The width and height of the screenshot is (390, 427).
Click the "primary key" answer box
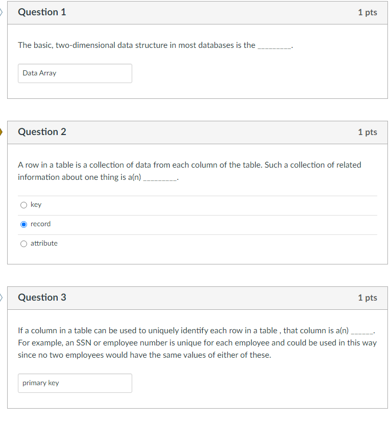tap(75, 383)
